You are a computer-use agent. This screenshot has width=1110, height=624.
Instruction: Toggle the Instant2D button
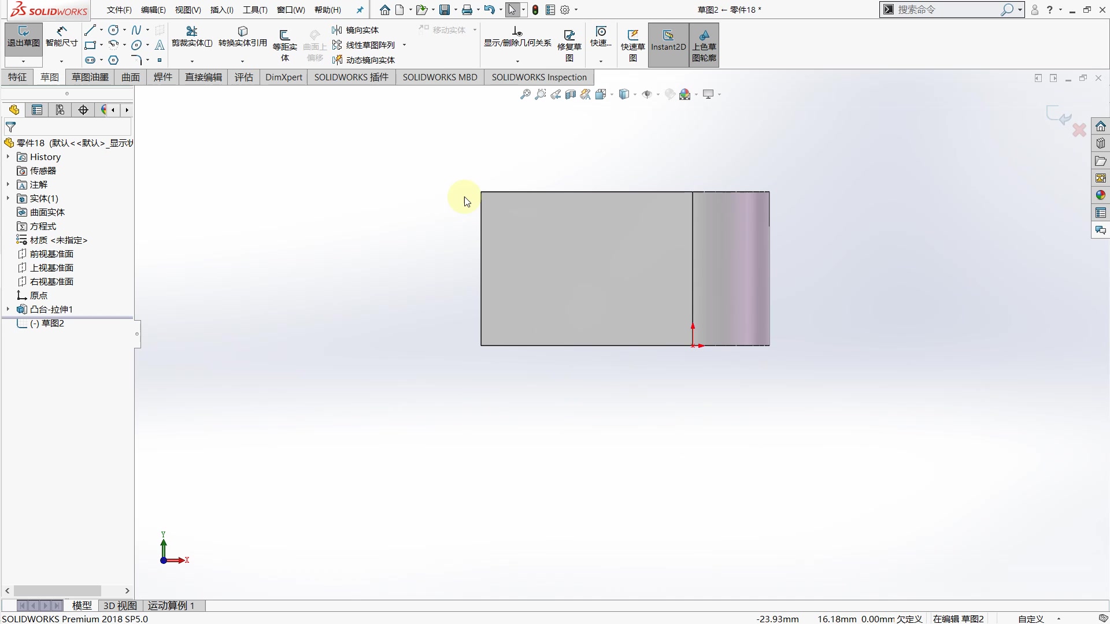coord(668,44)
